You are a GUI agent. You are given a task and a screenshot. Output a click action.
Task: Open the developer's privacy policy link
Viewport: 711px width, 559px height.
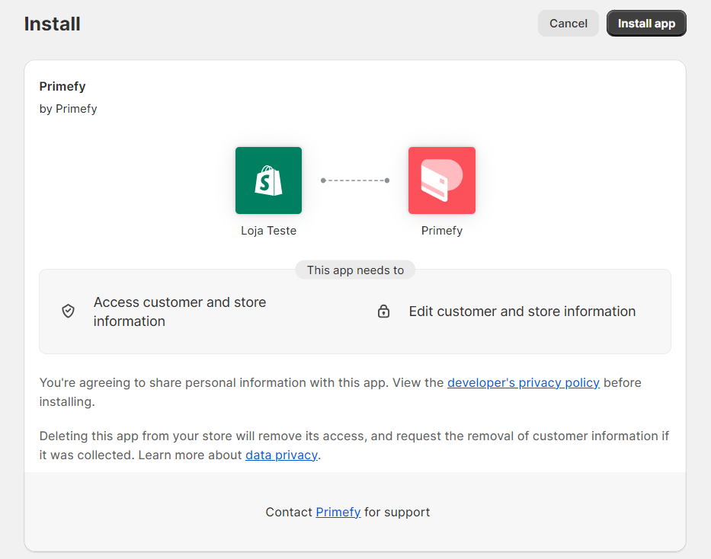(524, 383)
